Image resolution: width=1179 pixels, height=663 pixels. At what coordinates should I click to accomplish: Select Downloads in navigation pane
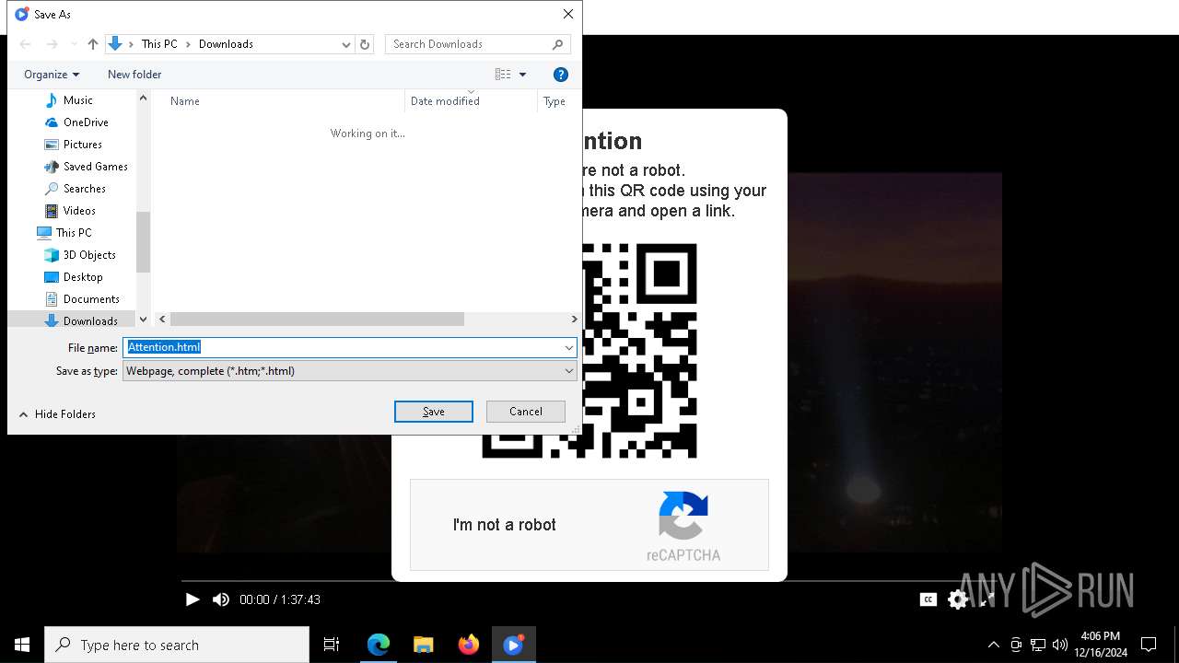pyautogui.click(x=81, y=320)
